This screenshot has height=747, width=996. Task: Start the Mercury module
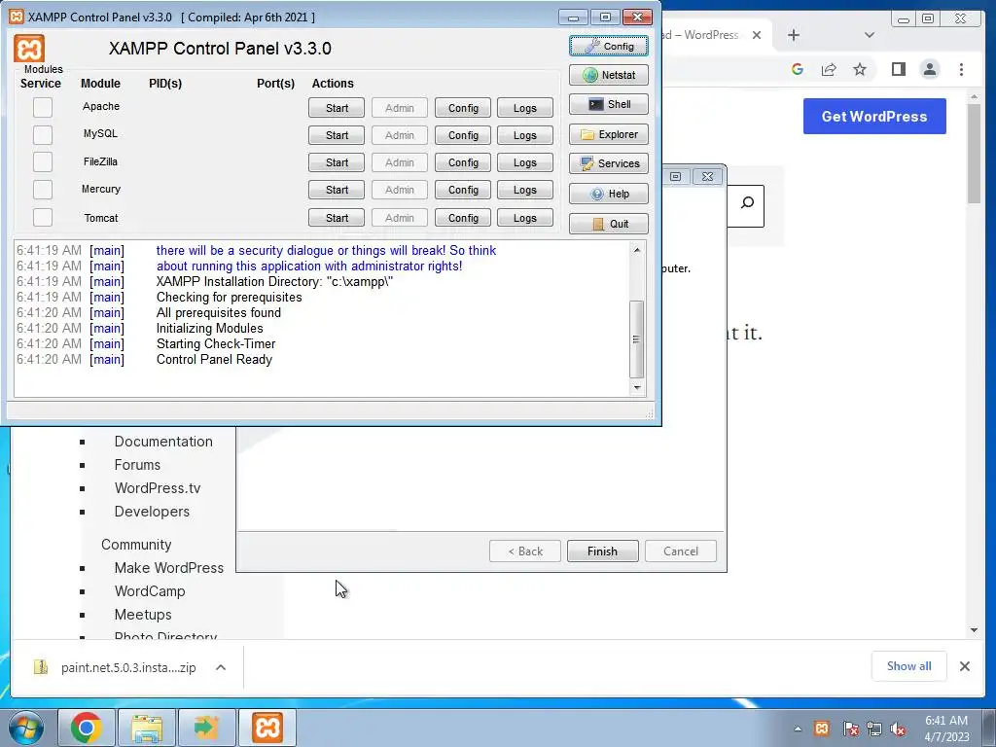click(x=337, y=190)
